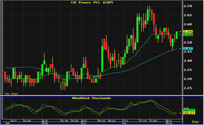Viewport: 204px width, 125px height.
Task: Click the yellow 2.56 price tag
Action: coord(188,32)
